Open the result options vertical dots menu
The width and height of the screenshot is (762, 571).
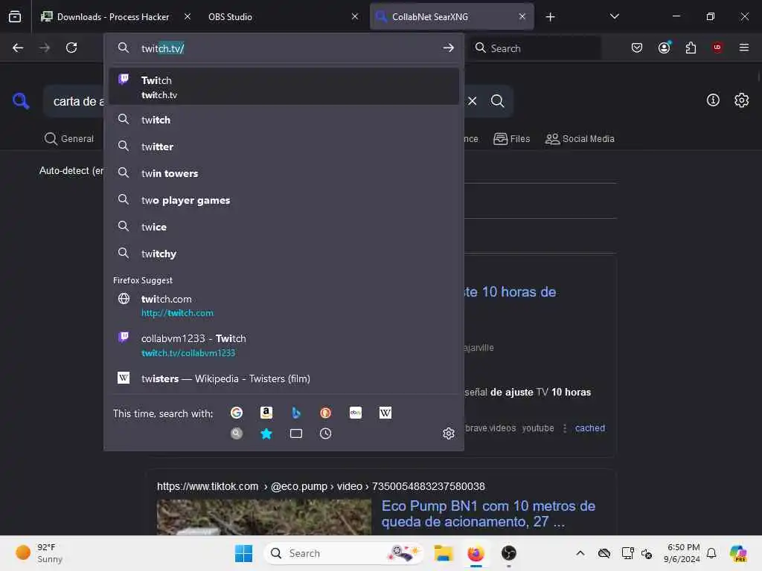click(565, 428)
